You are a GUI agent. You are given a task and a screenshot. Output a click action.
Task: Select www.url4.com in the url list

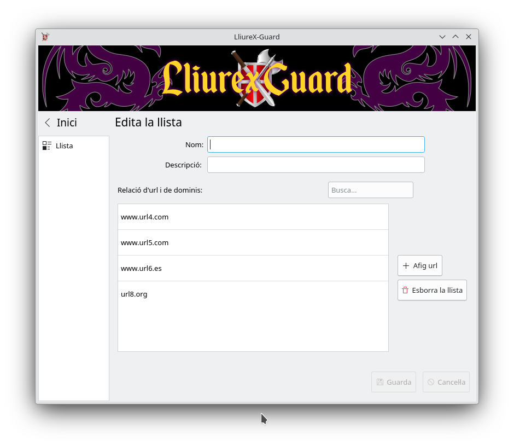click(x=253, y=217)
